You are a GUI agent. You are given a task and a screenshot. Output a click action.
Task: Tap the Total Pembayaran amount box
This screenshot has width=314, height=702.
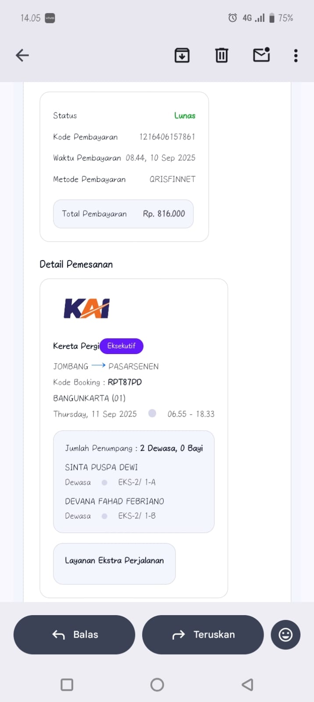(x=123, y=214)
